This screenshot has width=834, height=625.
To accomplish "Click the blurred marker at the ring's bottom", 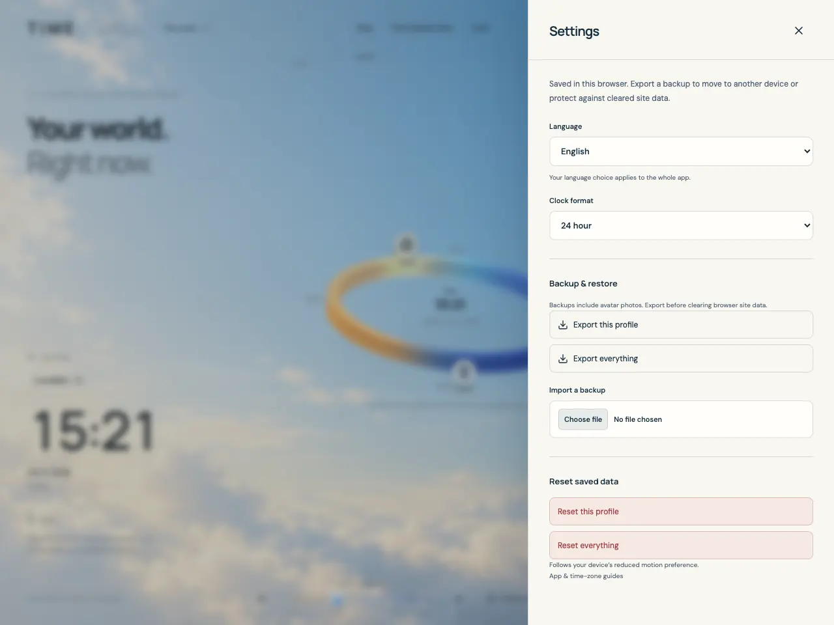I will tap(463, 372).
